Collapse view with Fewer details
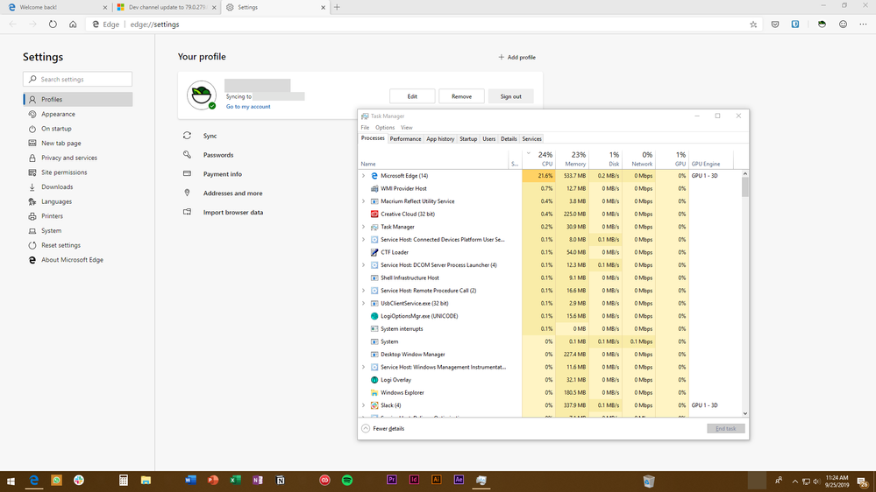This screenshot has width=876, height=492. (382, 428)
